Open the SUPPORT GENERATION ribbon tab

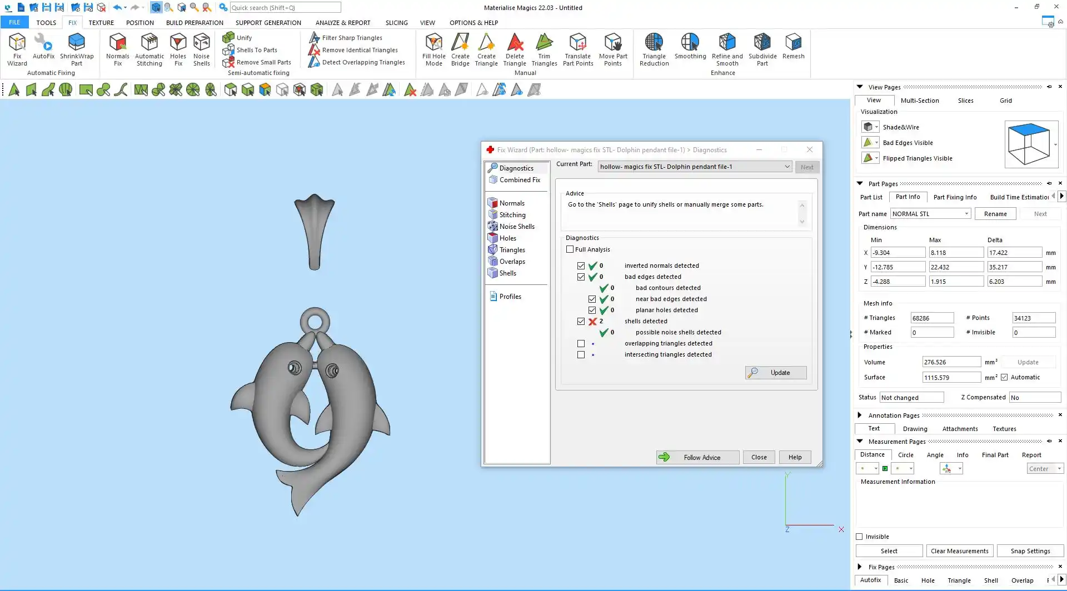coord(268,23)
